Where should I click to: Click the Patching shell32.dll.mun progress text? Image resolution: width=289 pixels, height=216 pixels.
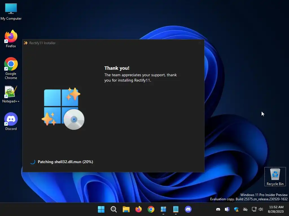pyautogui.click(x=65, y=162)
